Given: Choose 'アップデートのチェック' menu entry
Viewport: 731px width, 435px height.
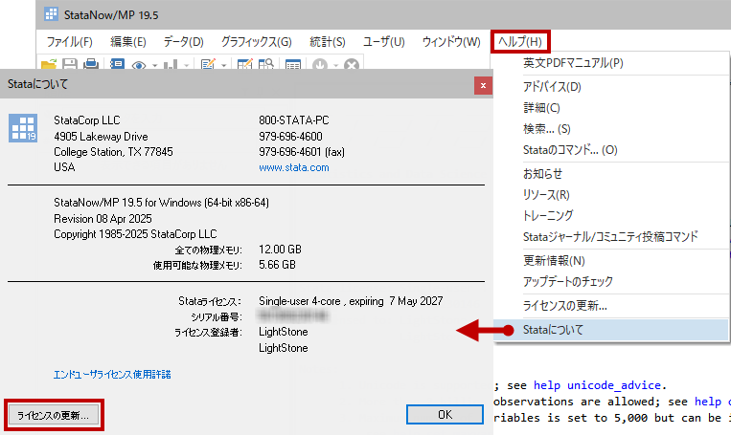Looking at the screenshot, I should point(568,282).
